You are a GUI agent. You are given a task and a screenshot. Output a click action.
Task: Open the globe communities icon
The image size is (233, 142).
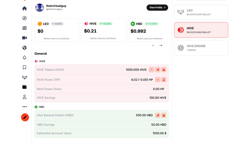25,48
